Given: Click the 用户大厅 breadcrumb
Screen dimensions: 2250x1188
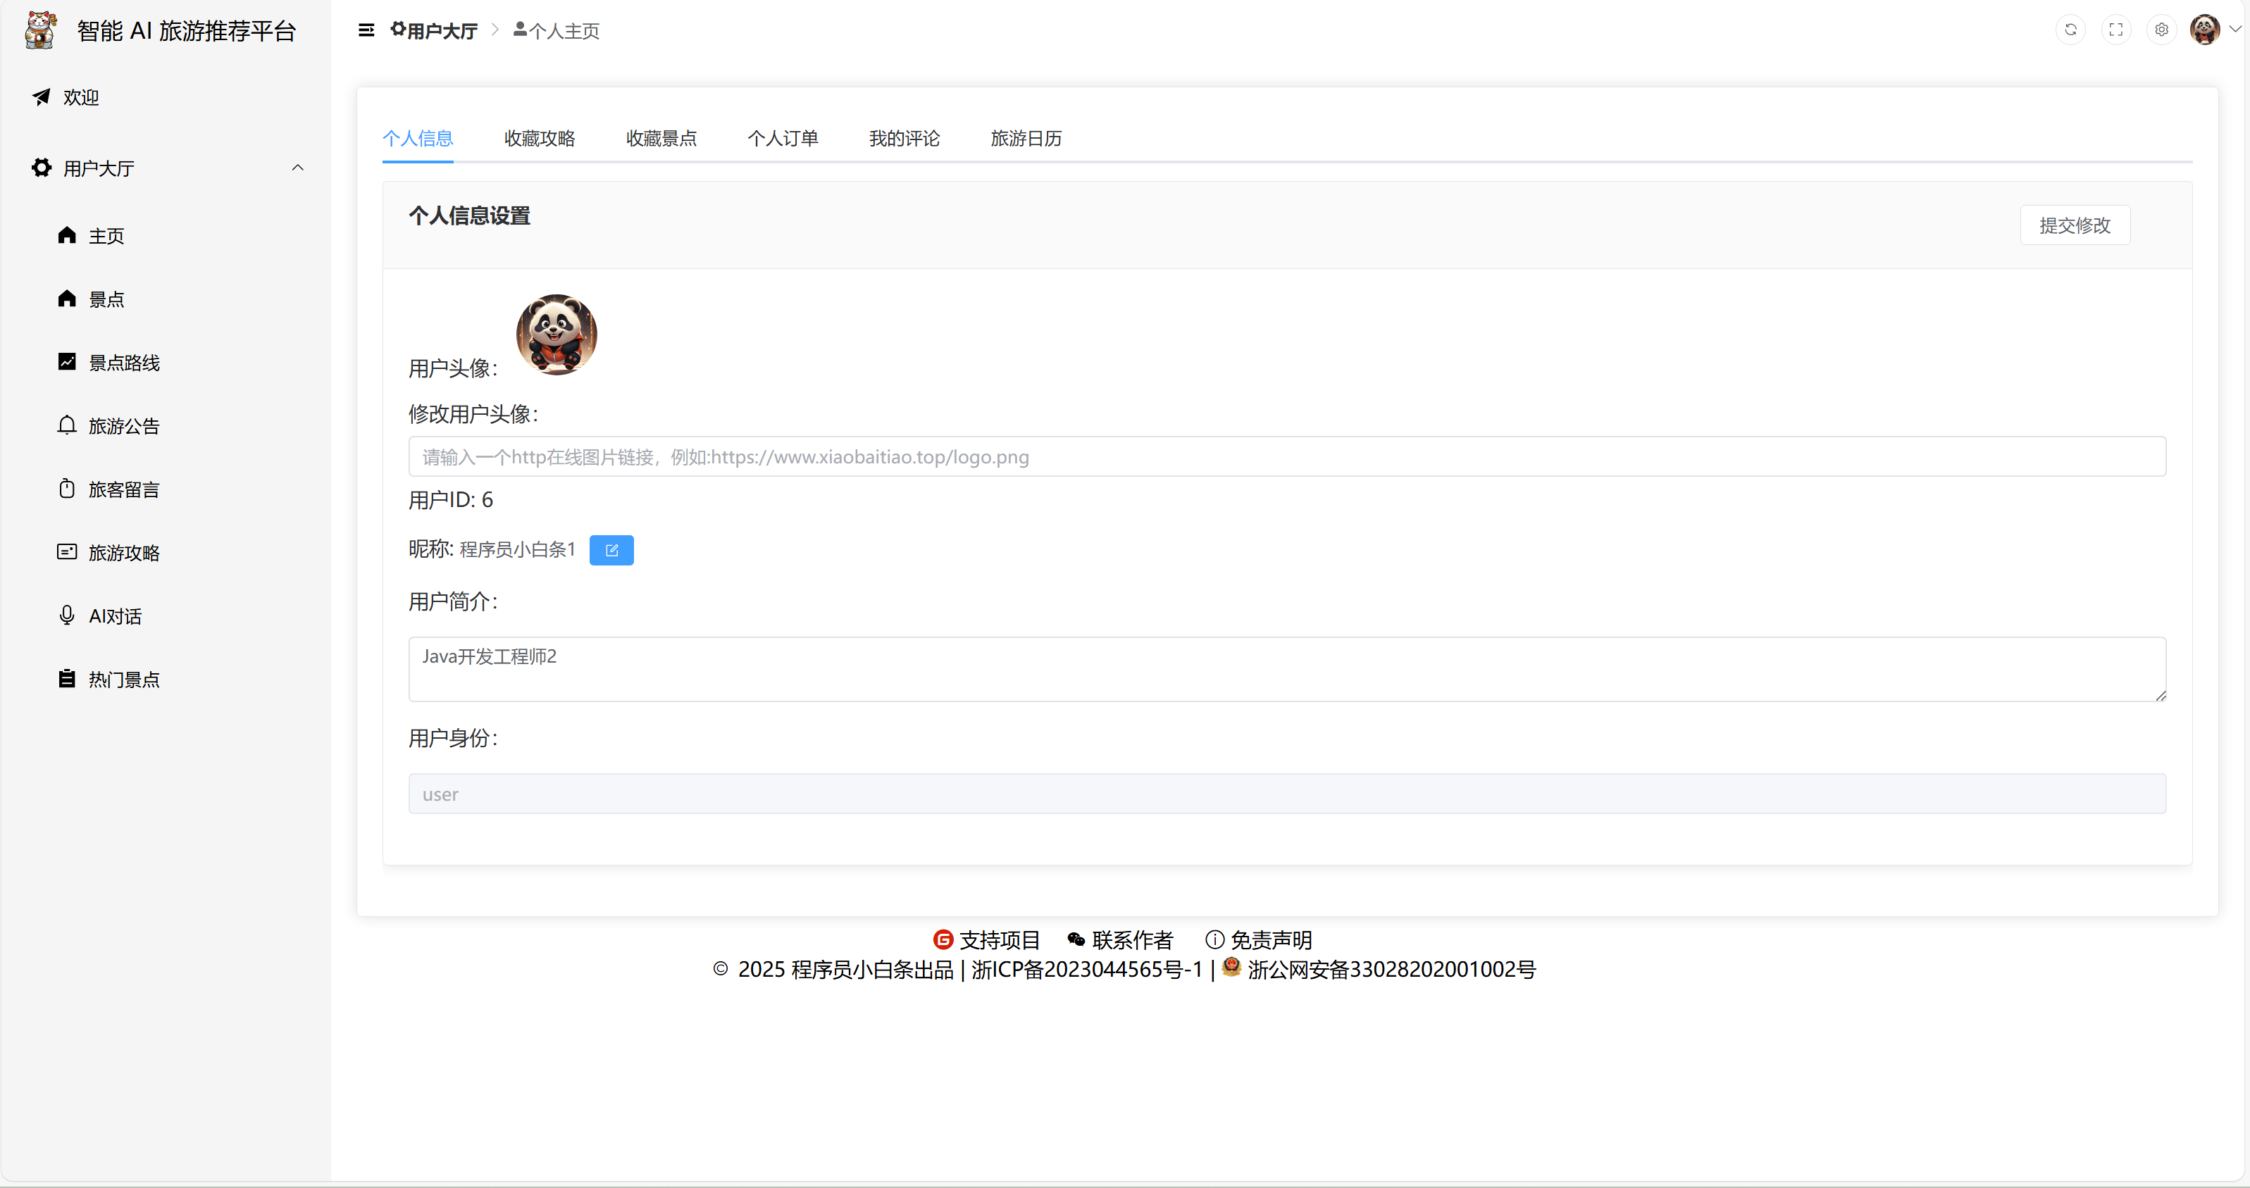Looking at the screenshot, I should pos(435,30).
